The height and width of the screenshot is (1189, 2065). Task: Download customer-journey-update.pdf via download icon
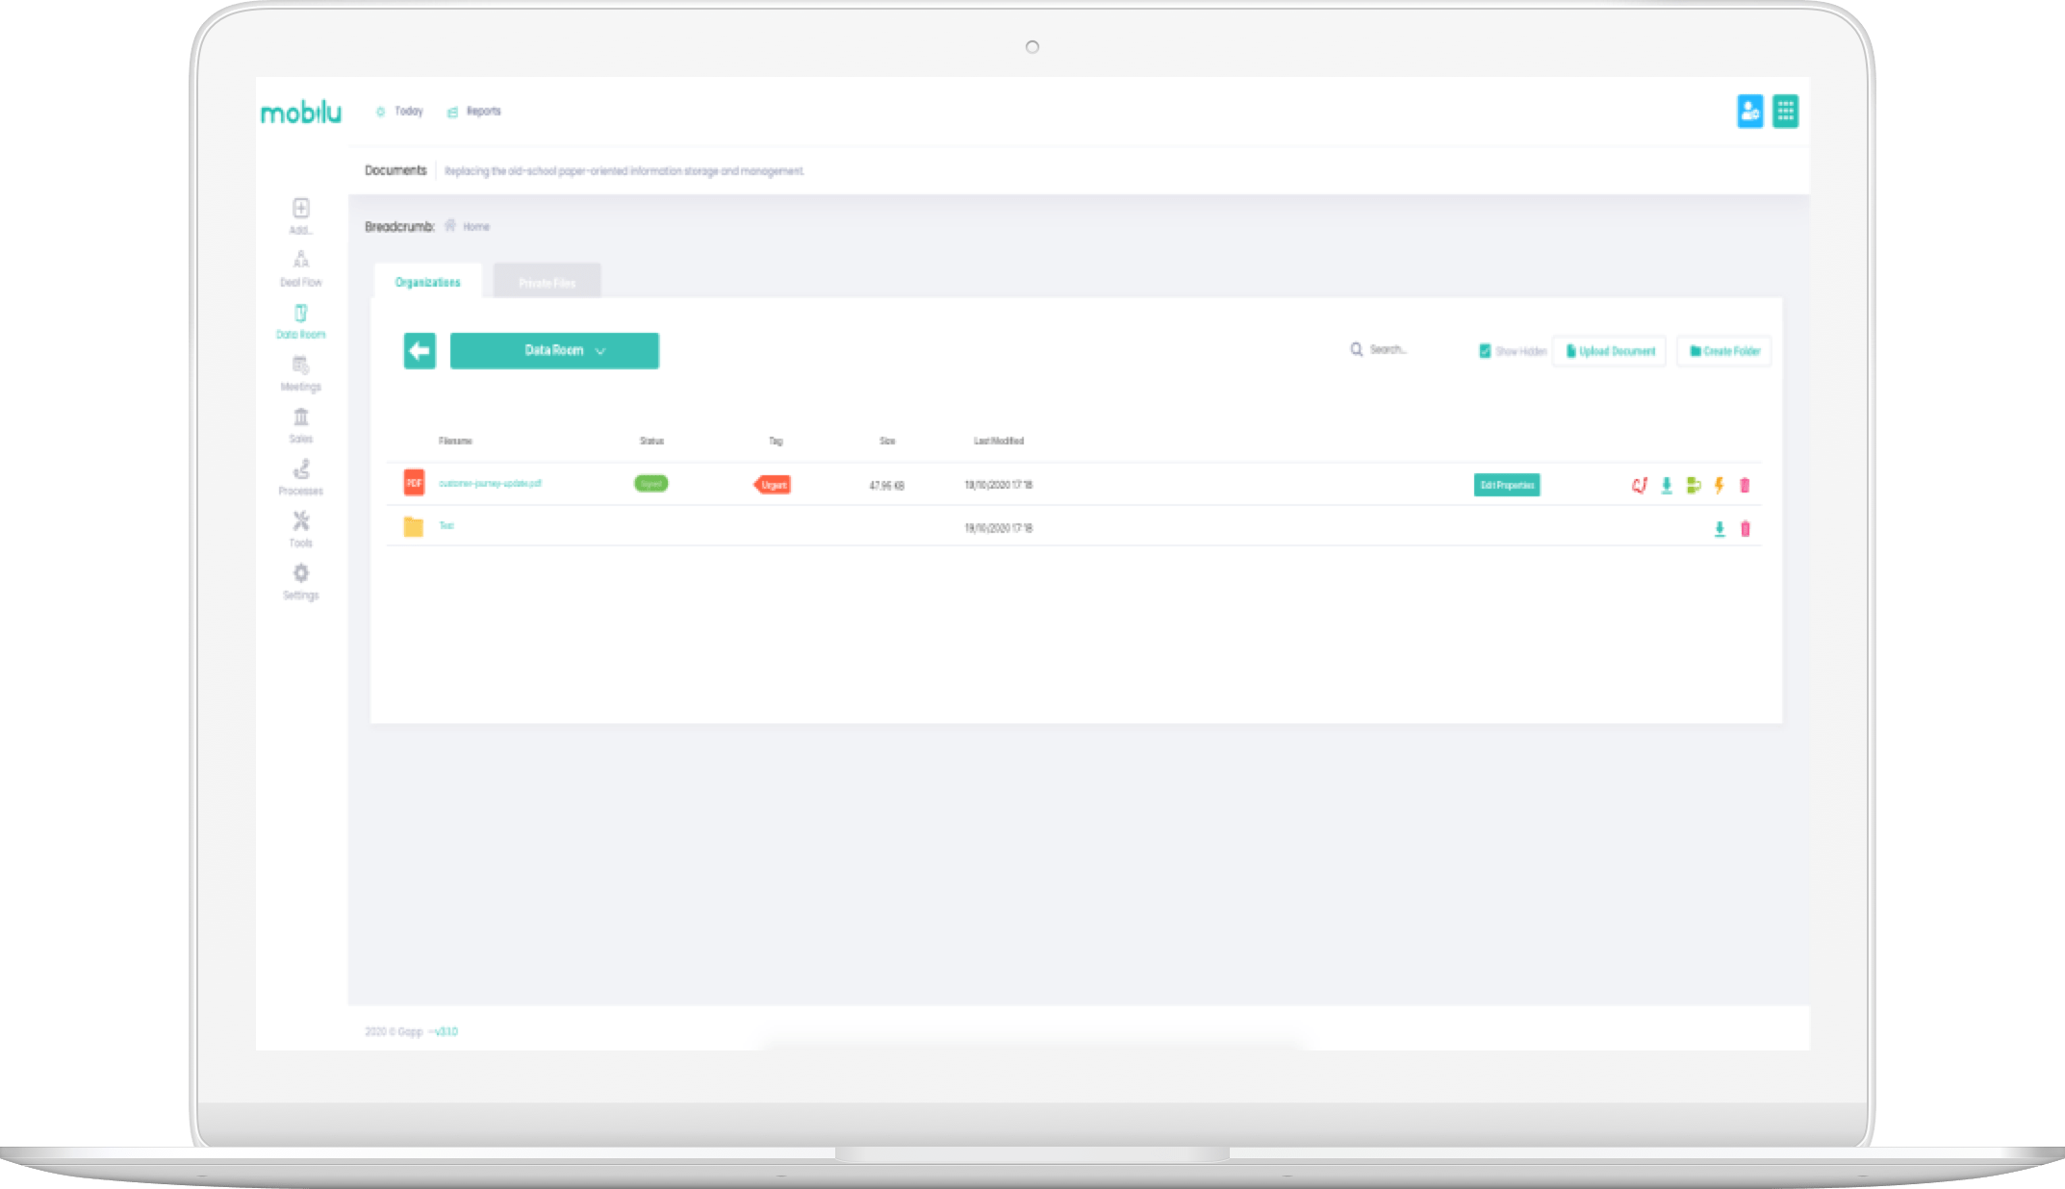point(1667,486)
